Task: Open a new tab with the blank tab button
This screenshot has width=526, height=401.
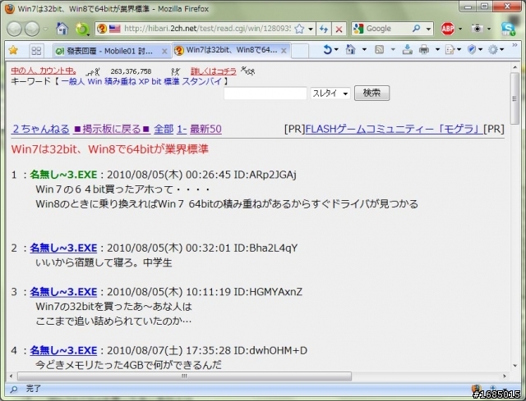Action: tap(300, 51)
